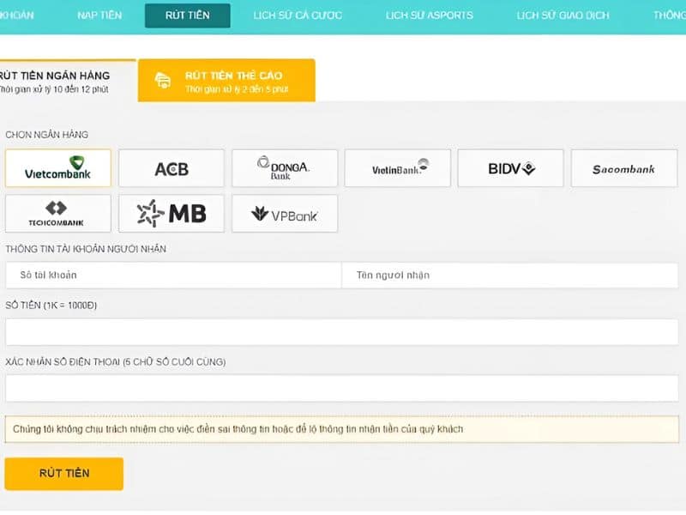Click the Chọn Ngân Hàng label

pyautogui.click(x=47, y=135)
